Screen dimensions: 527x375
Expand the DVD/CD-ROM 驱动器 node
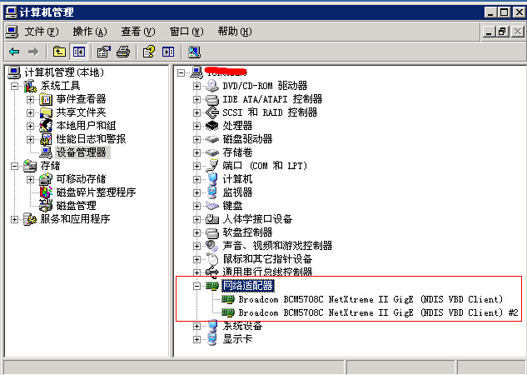click(x=196, y=86)
